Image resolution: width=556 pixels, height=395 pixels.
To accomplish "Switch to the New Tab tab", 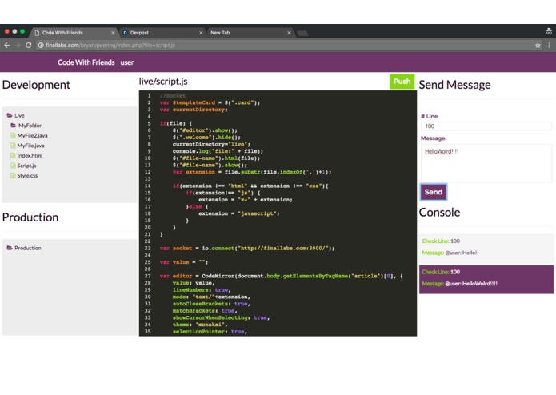I will point(250,33).
